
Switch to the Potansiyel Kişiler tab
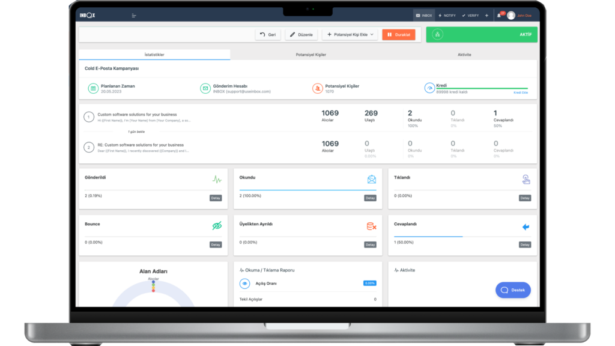311,55
